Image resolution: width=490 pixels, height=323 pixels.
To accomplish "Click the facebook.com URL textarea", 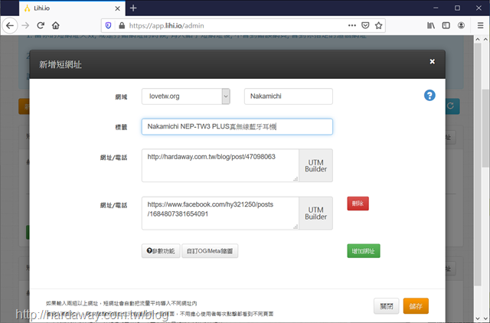I will (220, 213).
